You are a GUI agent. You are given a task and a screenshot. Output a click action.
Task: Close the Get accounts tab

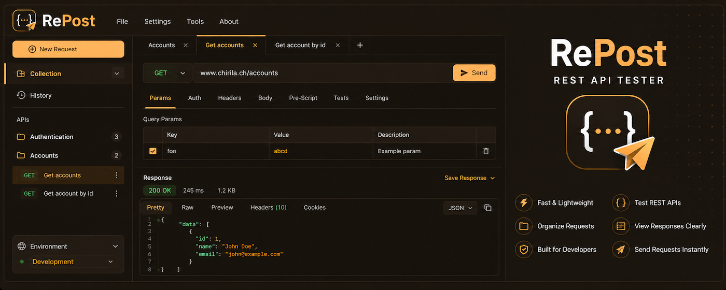[255, 45]
